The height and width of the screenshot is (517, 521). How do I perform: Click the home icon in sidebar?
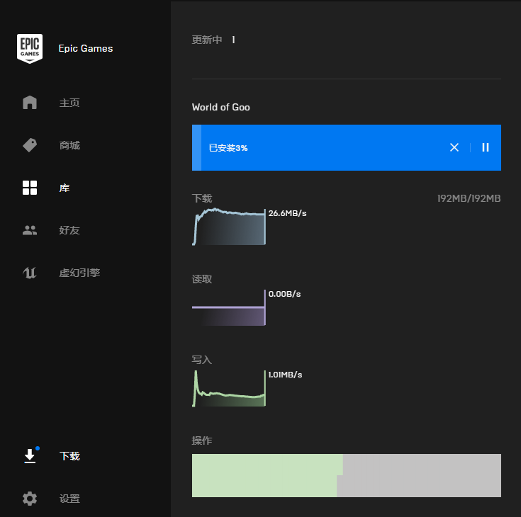click(x=30, y=103)
